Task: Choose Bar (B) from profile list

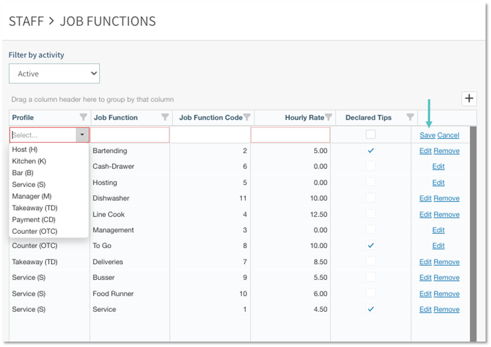Action: pyautogui.click(x=22, y=173)
